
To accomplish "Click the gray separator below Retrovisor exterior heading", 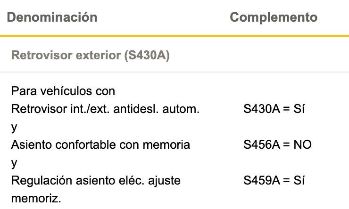I will [174, 72].
